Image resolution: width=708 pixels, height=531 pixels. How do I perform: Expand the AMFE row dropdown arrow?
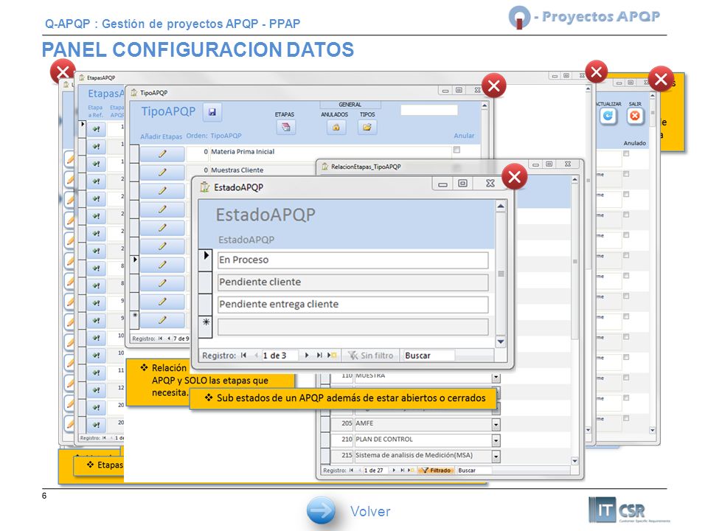496,424
